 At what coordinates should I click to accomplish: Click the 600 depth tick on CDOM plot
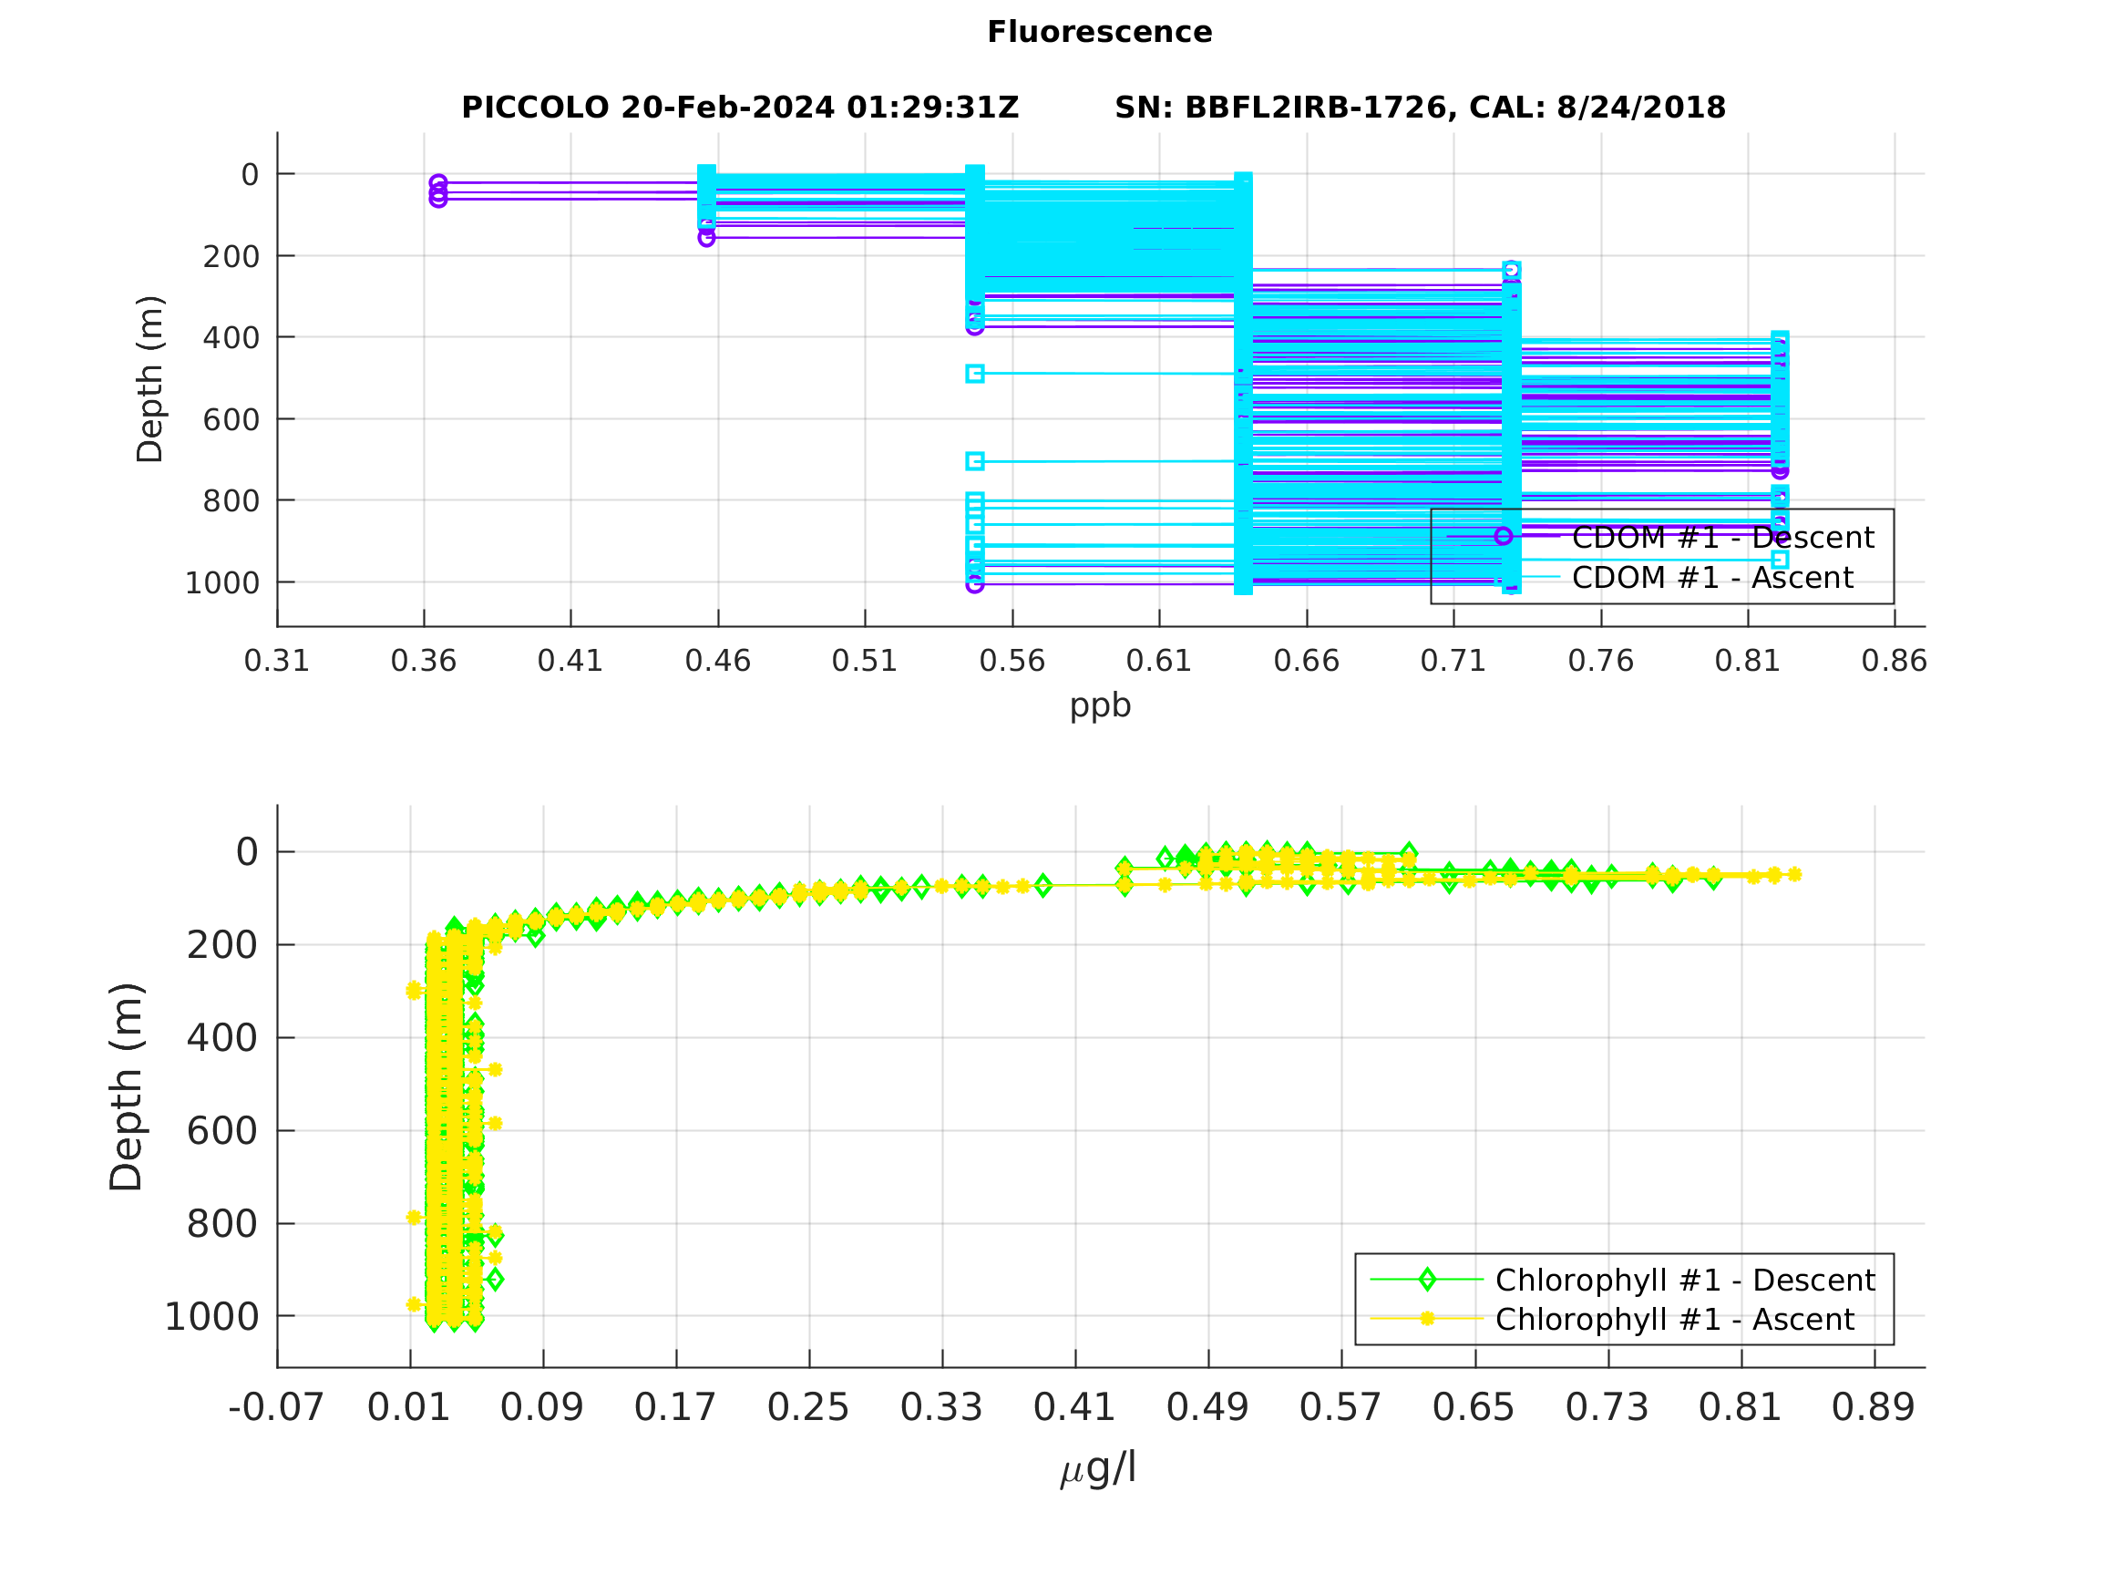(231, 420)
